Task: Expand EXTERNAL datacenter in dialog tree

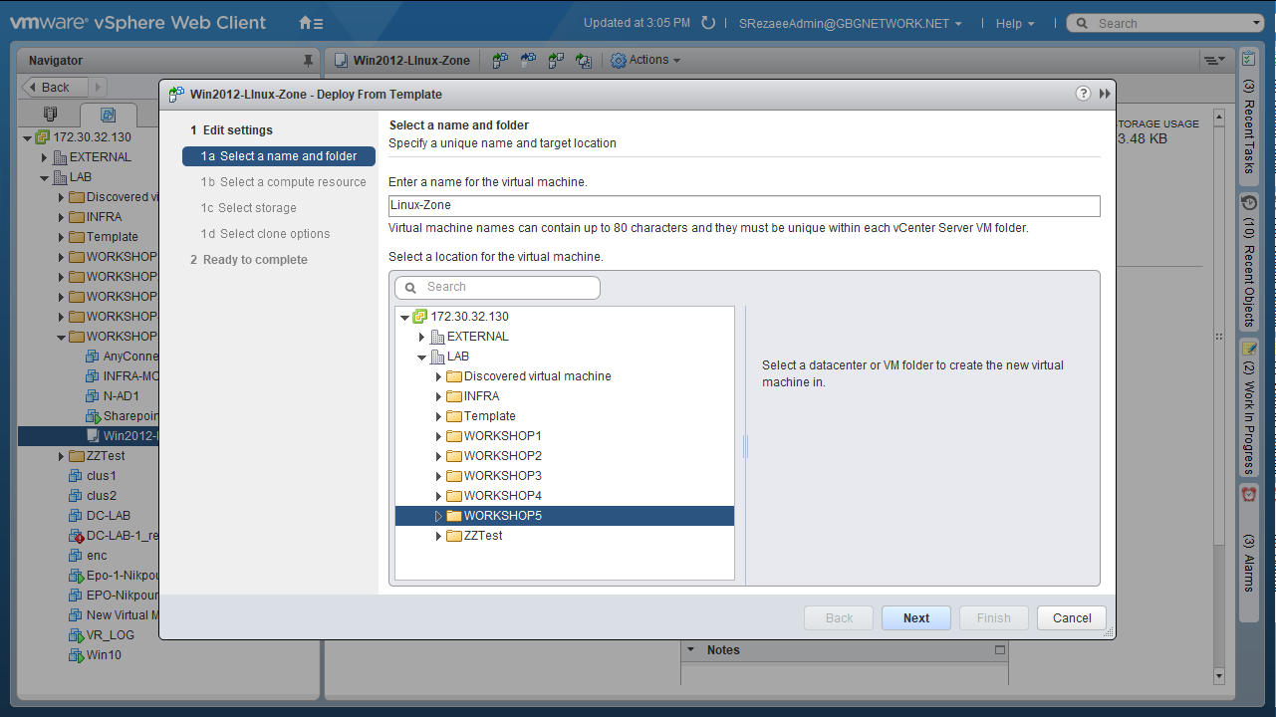Action: 422,337
